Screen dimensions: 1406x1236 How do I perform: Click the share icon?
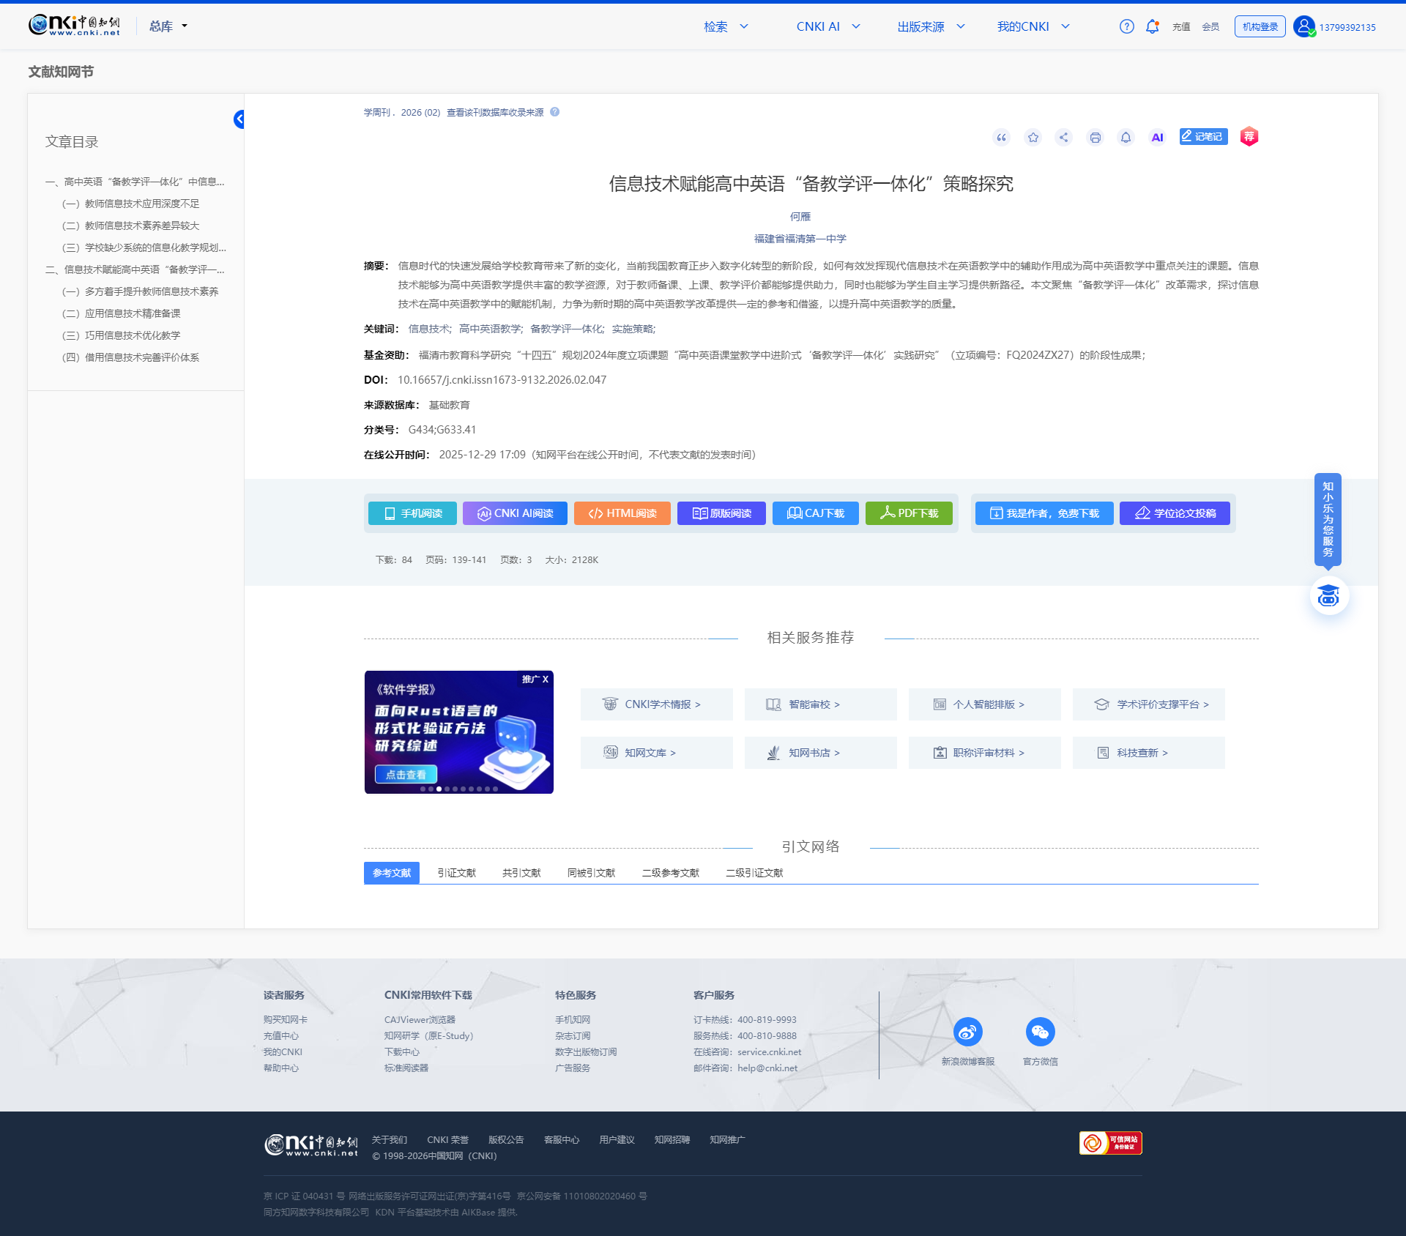[1064, 138]
